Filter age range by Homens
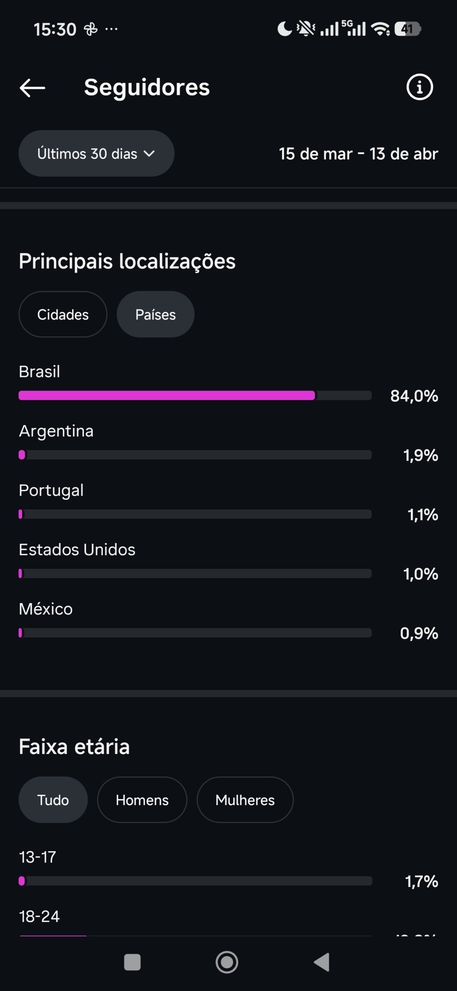457x991 pixels. coord(142,800)
